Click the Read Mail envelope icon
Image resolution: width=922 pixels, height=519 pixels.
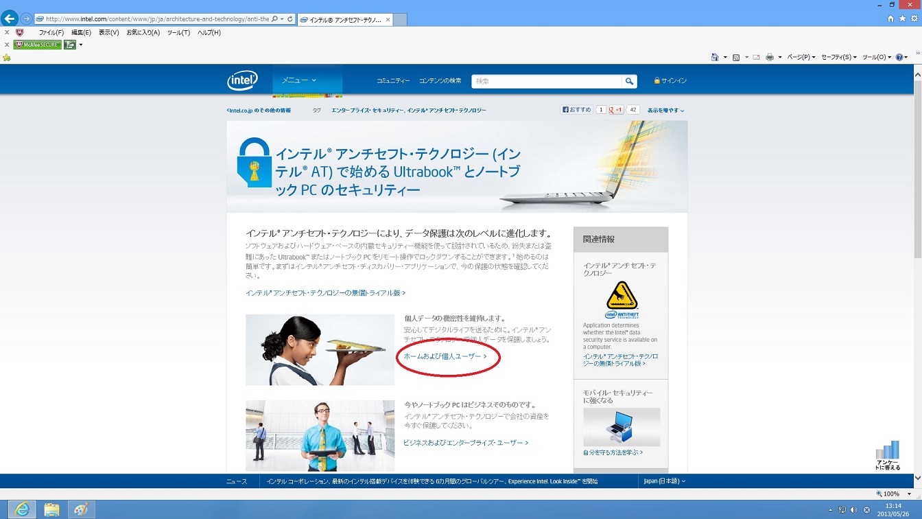[756, 57]
